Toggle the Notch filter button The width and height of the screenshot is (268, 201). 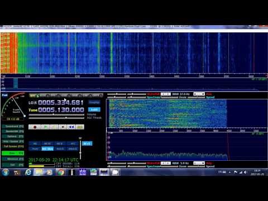(60, 149)
